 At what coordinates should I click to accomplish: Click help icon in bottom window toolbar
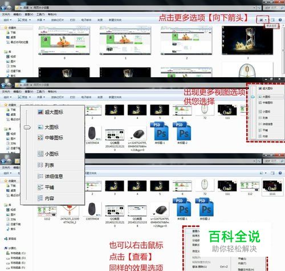pos(280,173)
